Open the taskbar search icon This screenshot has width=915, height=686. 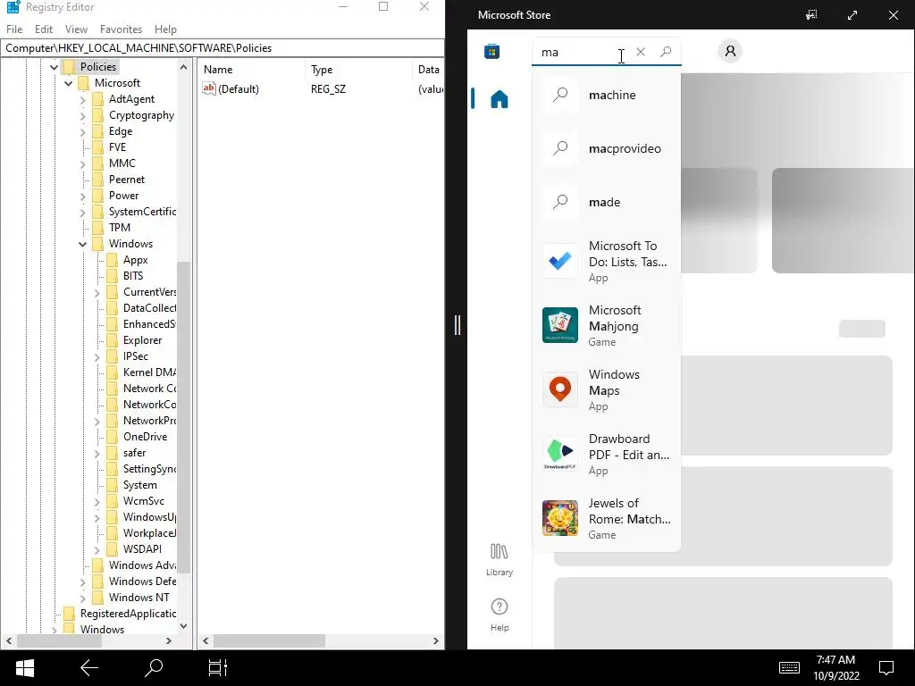pyautogui.click(x=154, y=668)
